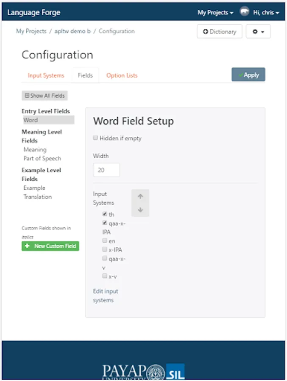Select the Translation field
287x381 pixels.
pyautogui.click(x=37, y=197)
